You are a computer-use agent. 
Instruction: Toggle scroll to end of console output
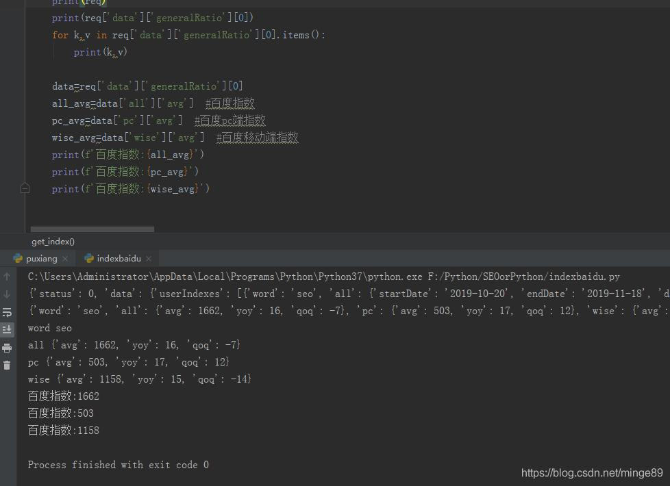click(x=8, y=330)
